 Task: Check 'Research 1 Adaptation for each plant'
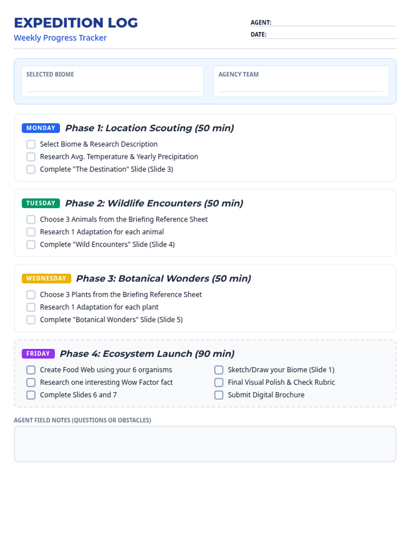point(31,307)
